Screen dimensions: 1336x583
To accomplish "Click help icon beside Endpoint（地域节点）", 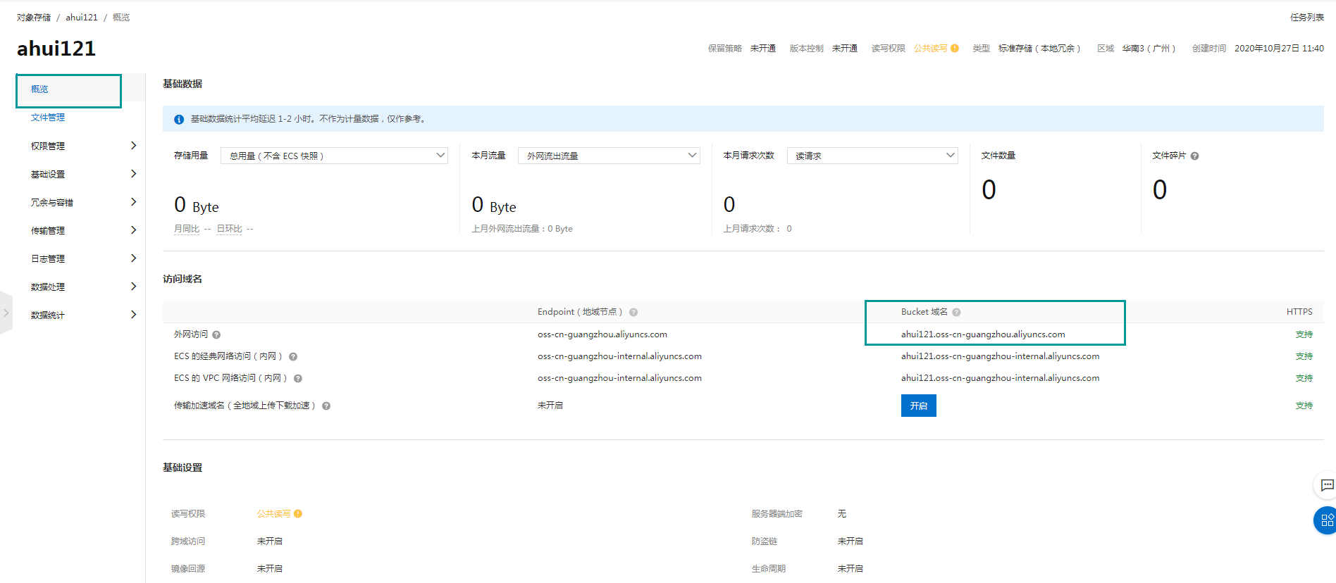I will point(633,313).
